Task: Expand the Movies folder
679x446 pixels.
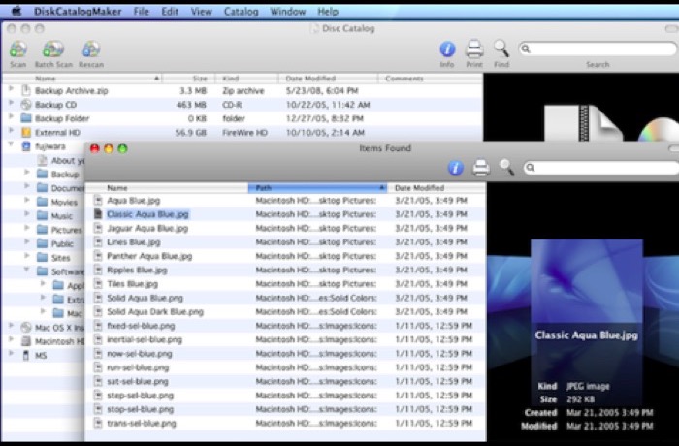Action: 27,201
